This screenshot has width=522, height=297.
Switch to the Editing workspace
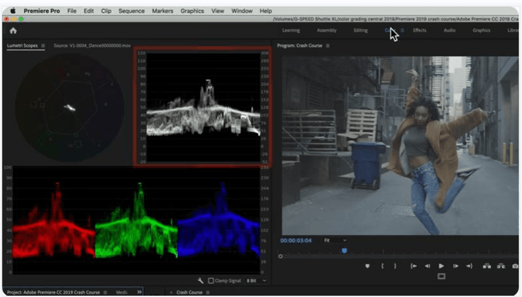coord(360,30)
